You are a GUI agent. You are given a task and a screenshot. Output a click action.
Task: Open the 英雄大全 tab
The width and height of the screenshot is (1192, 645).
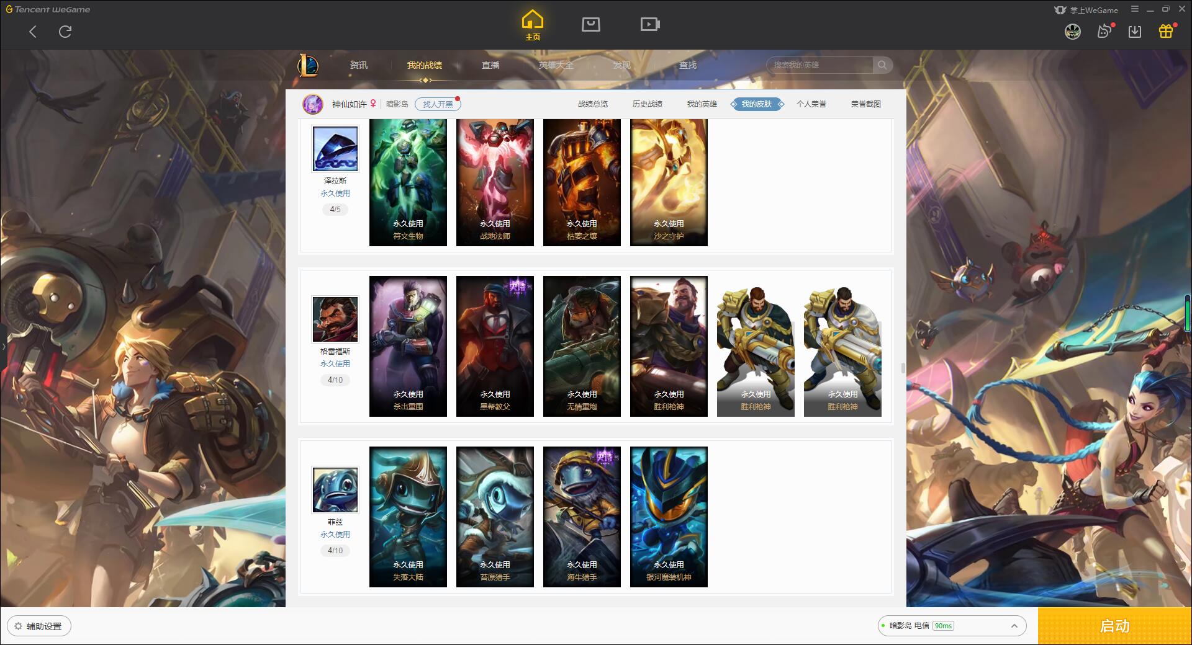(556, 65)
